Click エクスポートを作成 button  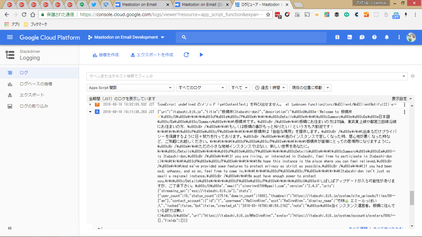(x=152, y=55)
